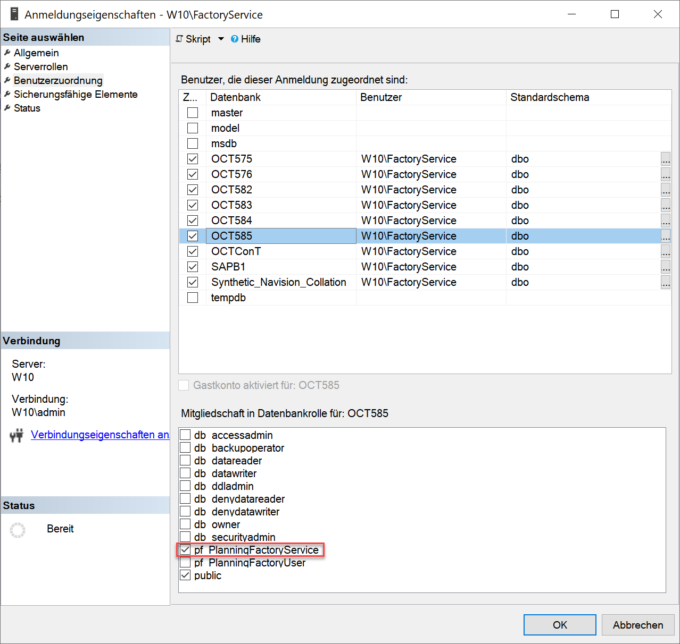Check the master database checkbox
The width and height of the screenshot is (680, 644).
(x=193, y=113)
